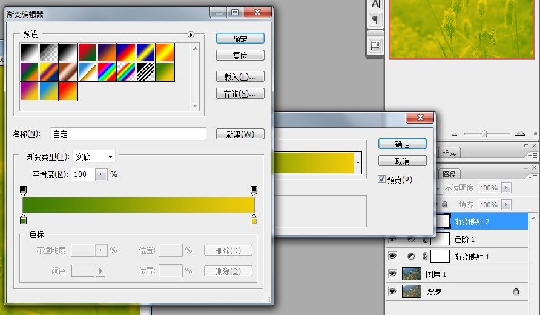Open the Character panel icon
This screenshot has height=315, width=540.
(375, 4)
